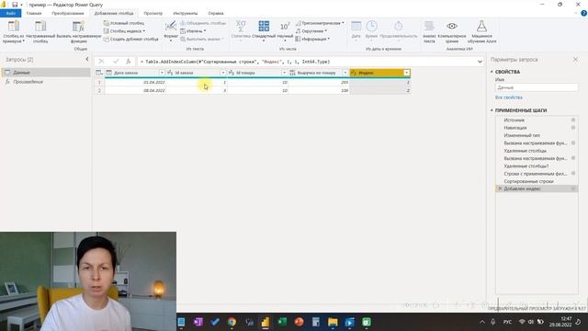Open settings gear of 'Навигация' step
Viewport: 588px width, 331px height.
click(x=573, y=128)
